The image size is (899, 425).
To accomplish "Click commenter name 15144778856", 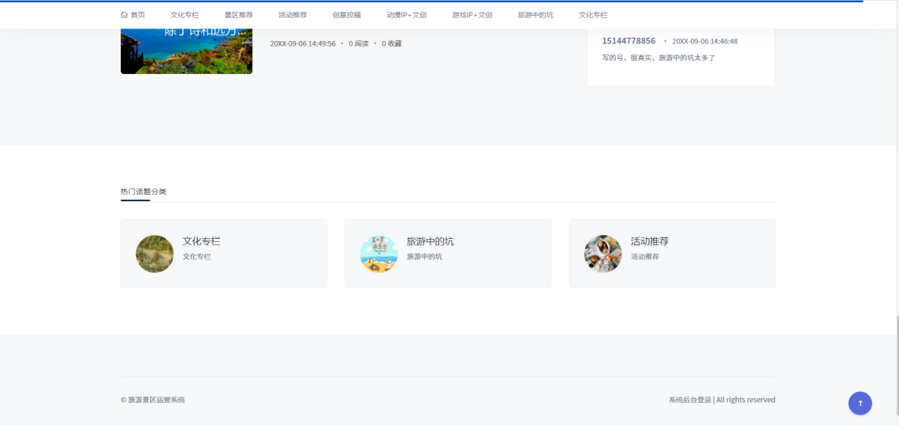I will [x=629, y=41].
